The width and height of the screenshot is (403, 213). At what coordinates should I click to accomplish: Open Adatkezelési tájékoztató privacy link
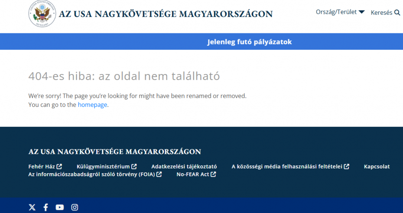[184, 166]
